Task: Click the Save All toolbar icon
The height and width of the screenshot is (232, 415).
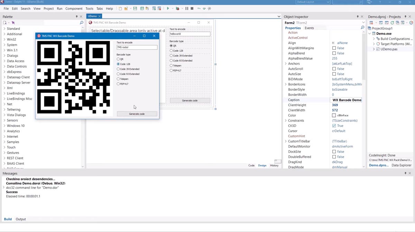Action: [142, 9]
